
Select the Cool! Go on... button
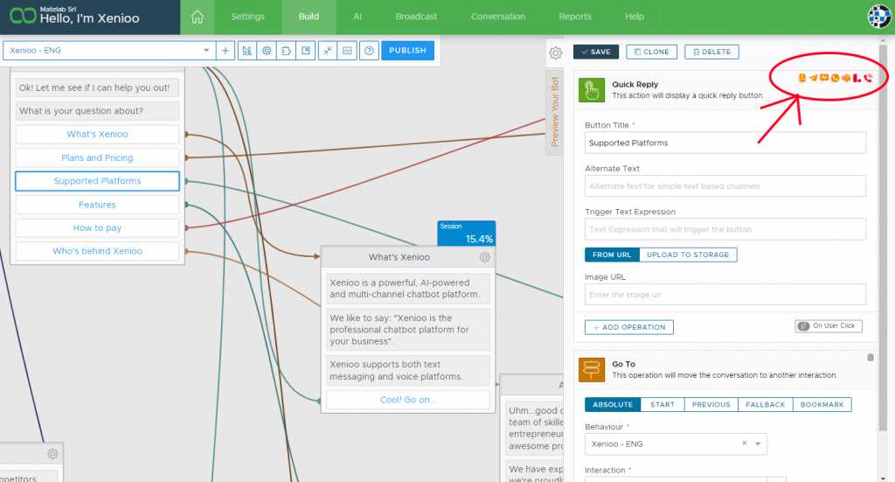[x=407, y=400]
